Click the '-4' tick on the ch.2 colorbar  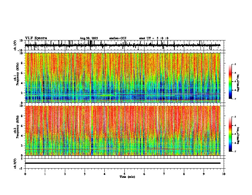click(x=234, y=126)
